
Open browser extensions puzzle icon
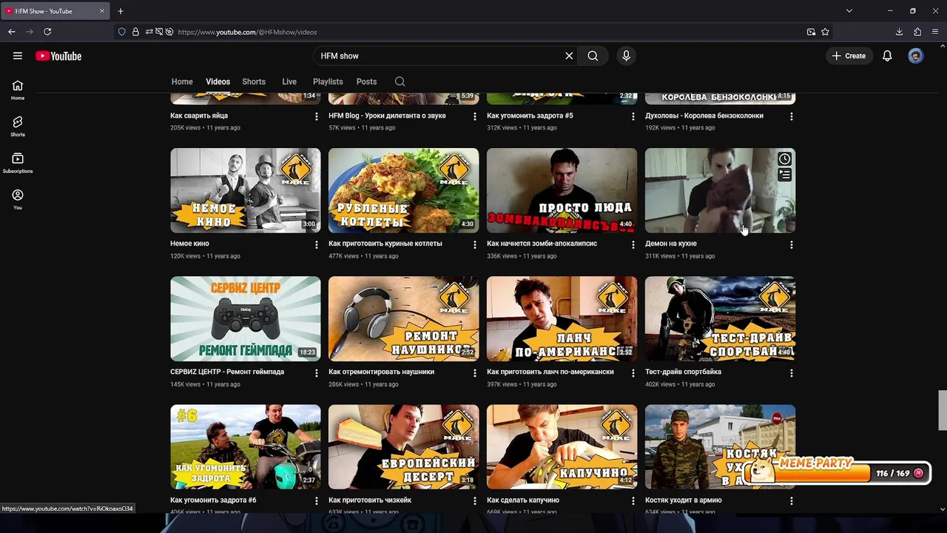[x=917, y=32]
